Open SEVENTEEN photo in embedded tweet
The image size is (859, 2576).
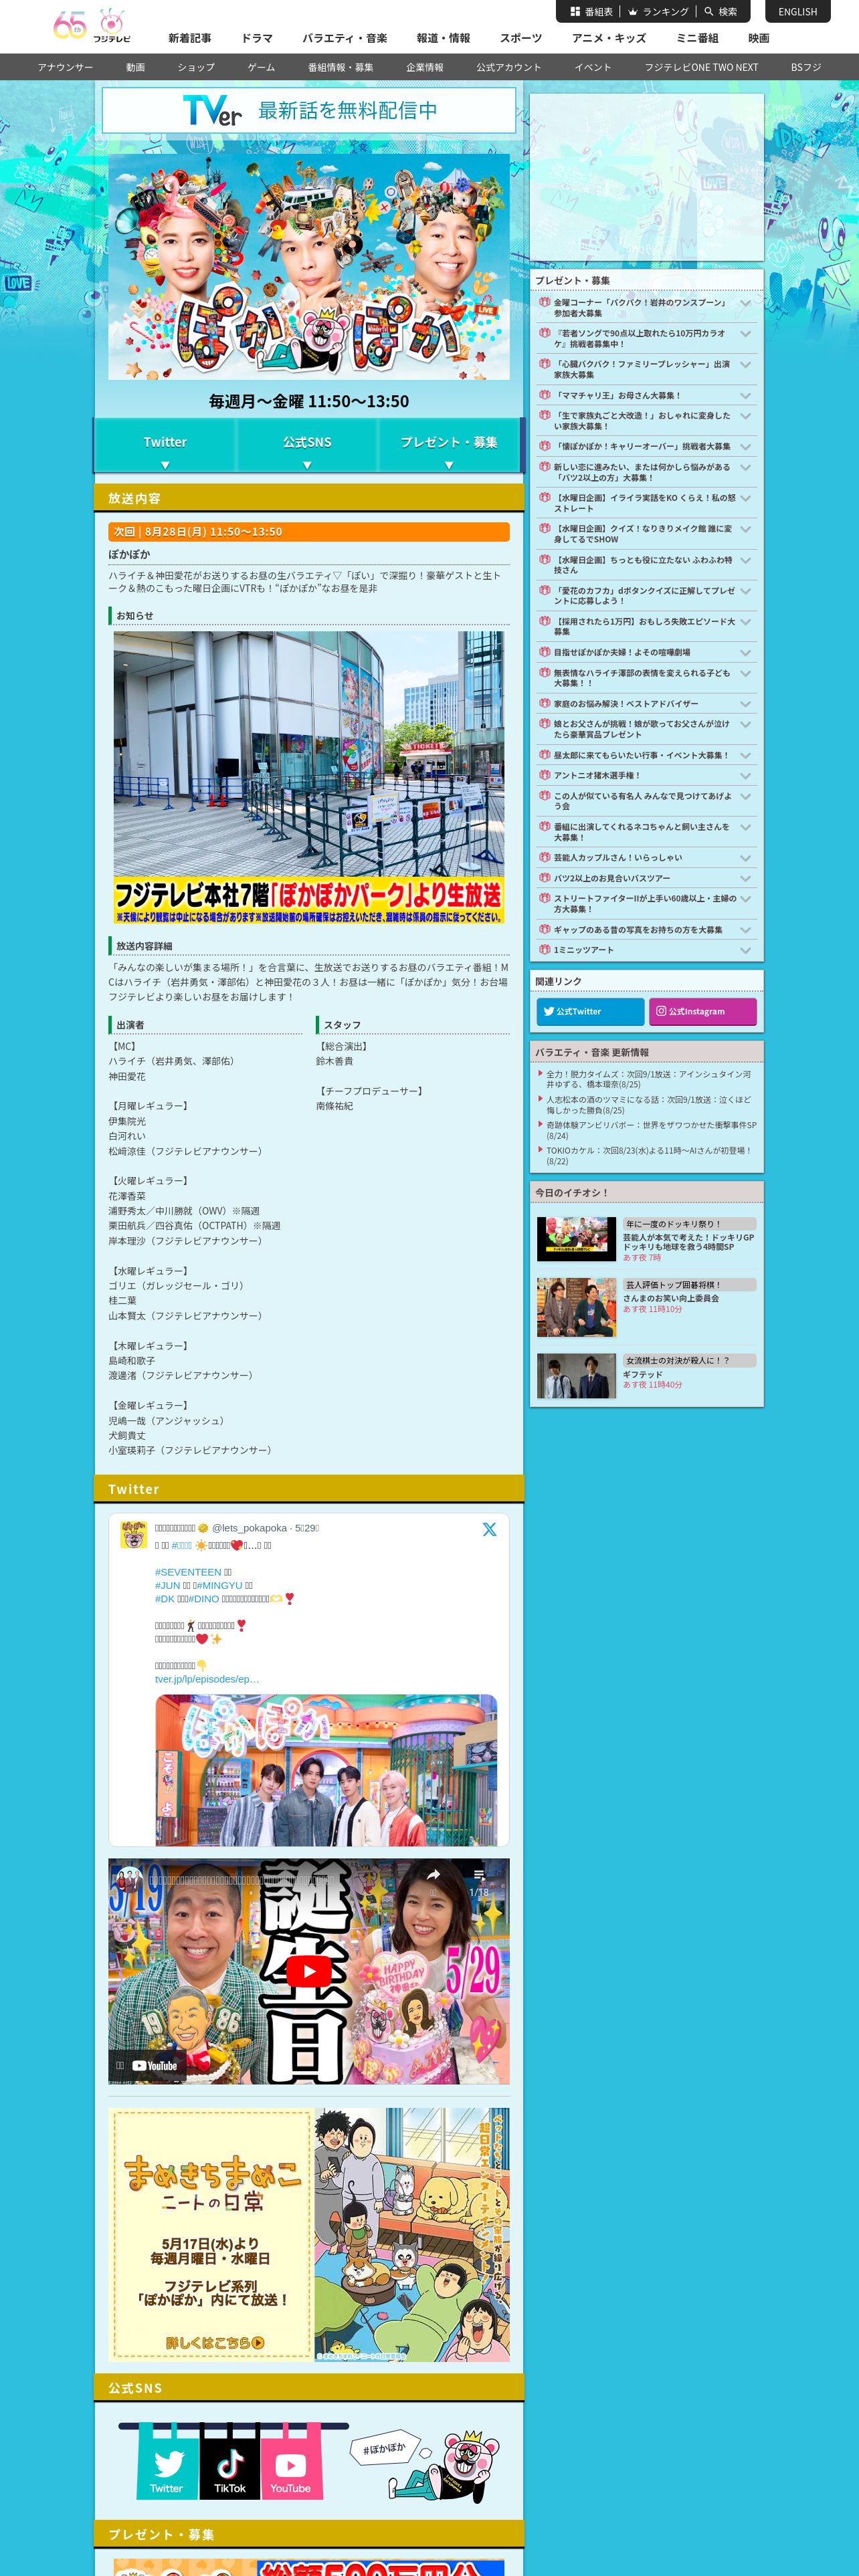[326, 1769]
